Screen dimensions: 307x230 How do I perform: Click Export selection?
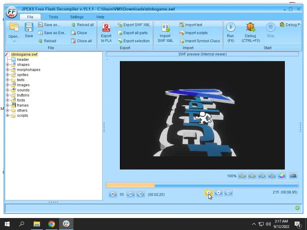[134, 41]
